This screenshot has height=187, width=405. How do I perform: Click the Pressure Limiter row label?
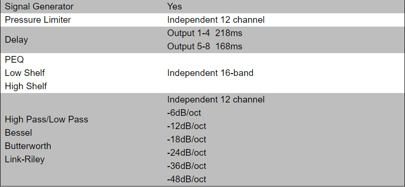38,20
